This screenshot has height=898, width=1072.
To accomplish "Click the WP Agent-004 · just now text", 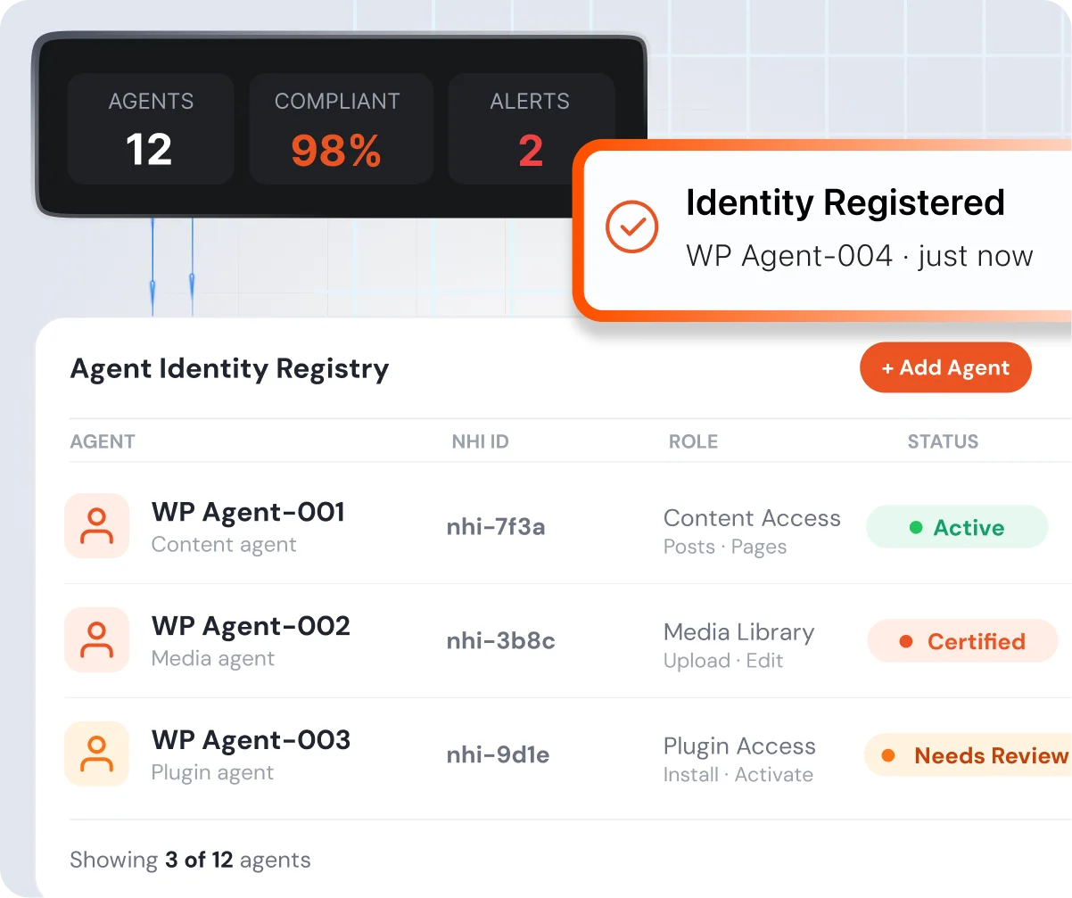I will pos(859,256).
